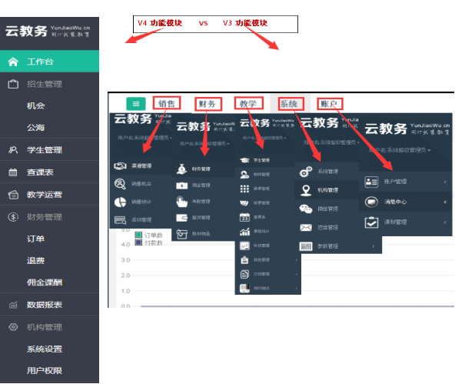Switch to the 销售 tab
Image resolution: width=455 pixels, height=384 pixels.
[167, 103]
